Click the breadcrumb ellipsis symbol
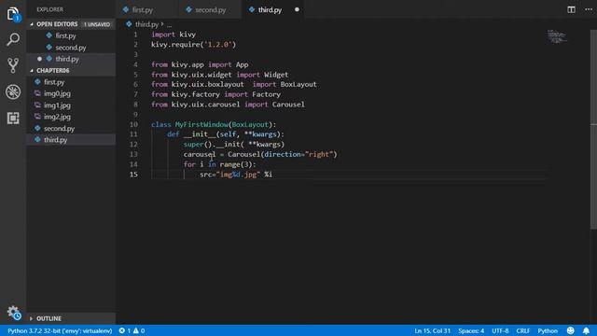This screenshot has height=336, width=597. pyautogui.click(x=169, y=24)
